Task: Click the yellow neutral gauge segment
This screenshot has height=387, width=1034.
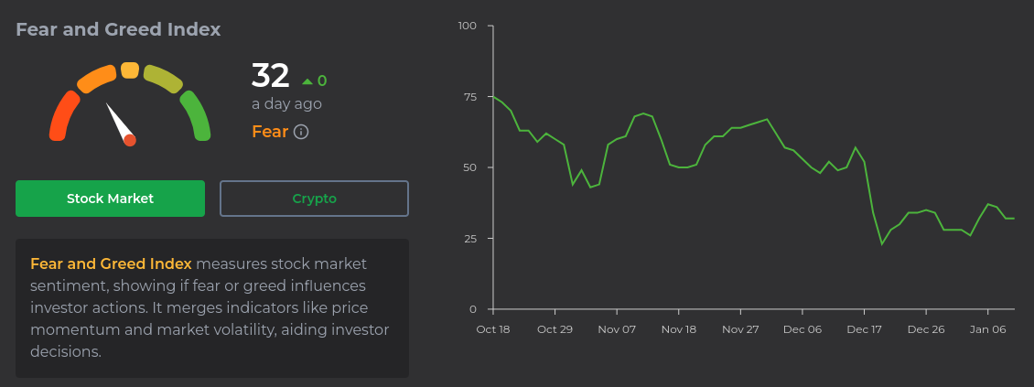Action: [130, 70]
